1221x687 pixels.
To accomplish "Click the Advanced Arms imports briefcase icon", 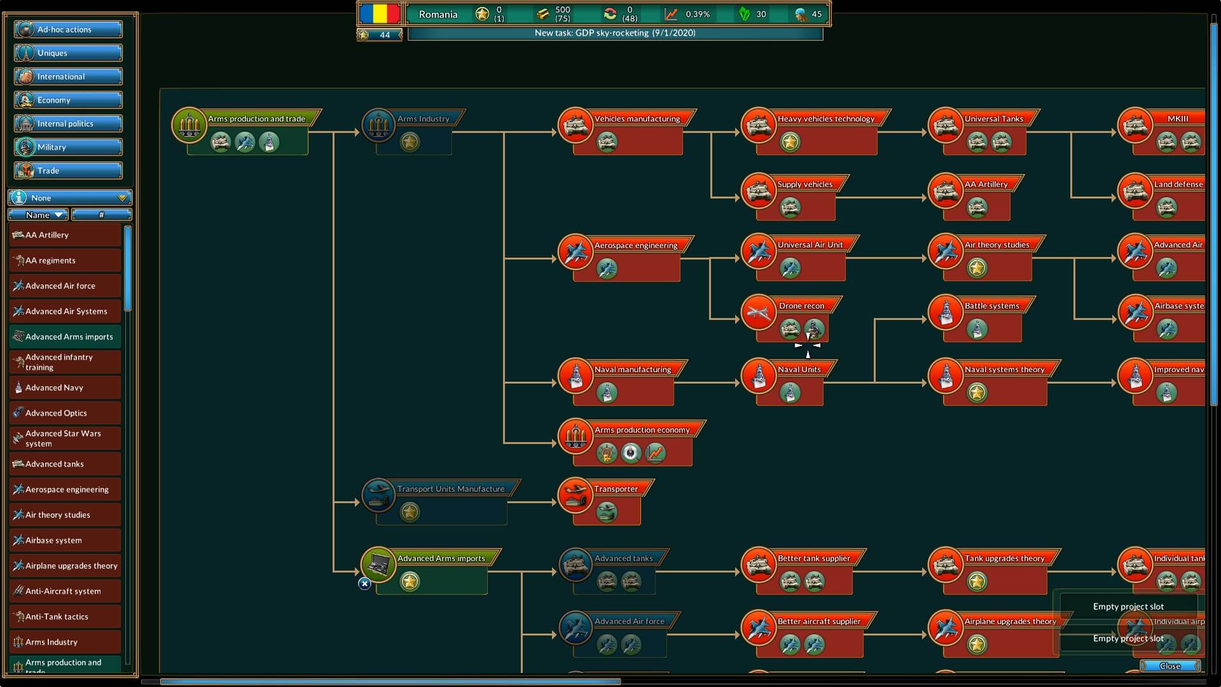I will 378,564.
